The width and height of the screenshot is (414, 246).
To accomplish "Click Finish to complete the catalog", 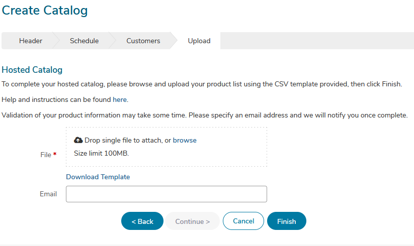I will pyautogui.click(x=287, y=221).
